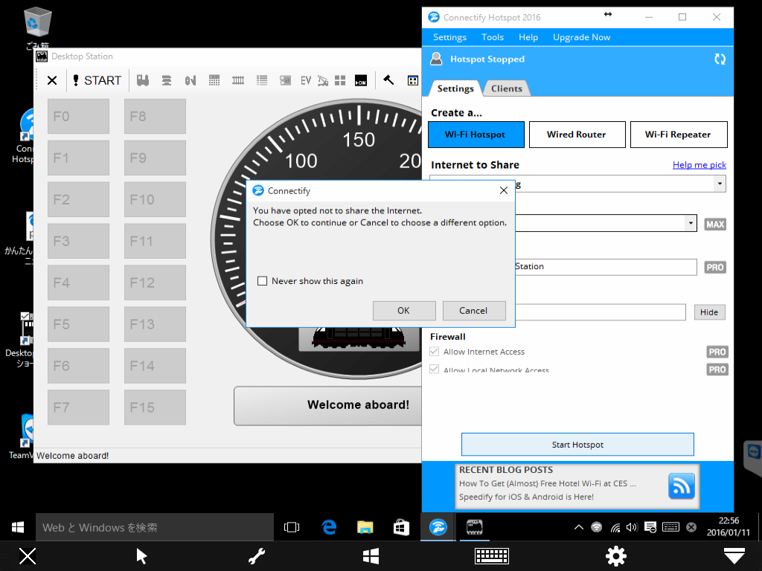Open the Windows Store from the taskbar
The width and height of the screenshot is (762, 571).
point(401,527)
